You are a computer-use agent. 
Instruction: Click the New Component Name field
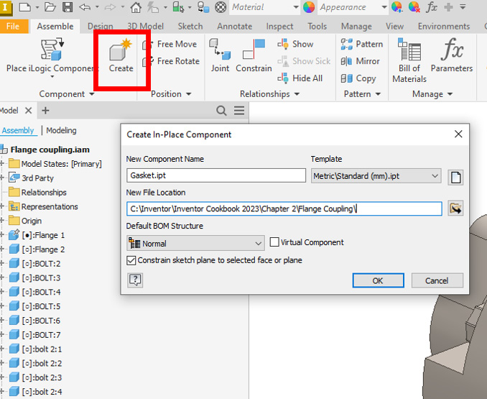click(216, 175)
